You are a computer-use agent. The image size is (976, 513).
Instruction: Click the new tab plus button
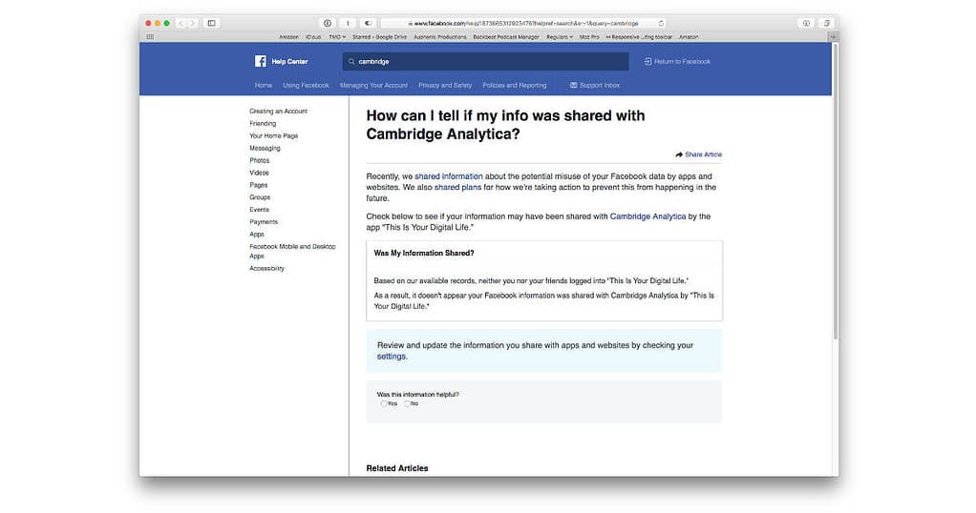[x=834, y=36]
